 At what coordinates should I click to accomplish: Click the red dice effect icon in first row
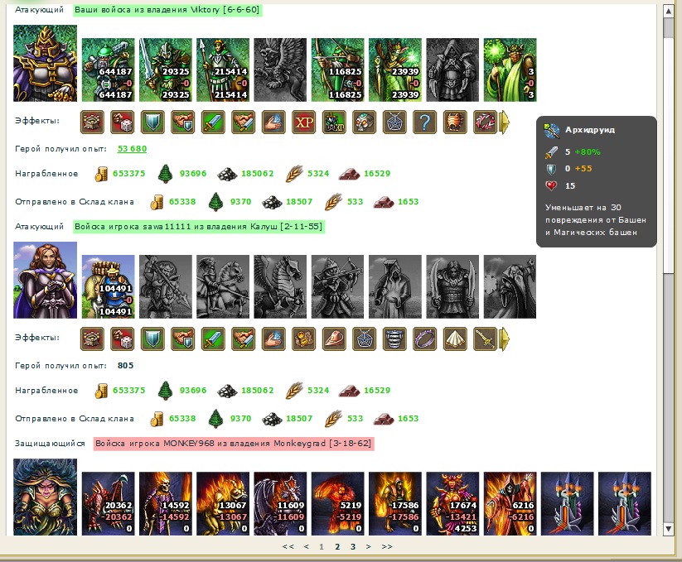tap(123, 122)
